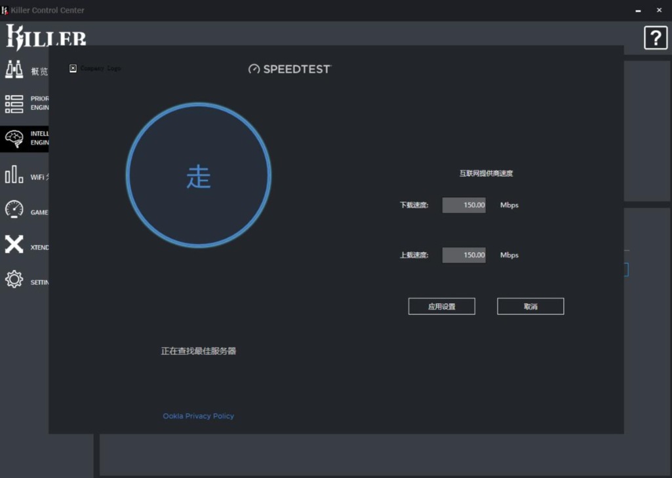Select the Intelligence Engine brain icon
The image size is (672, 478).
(14, 139)
